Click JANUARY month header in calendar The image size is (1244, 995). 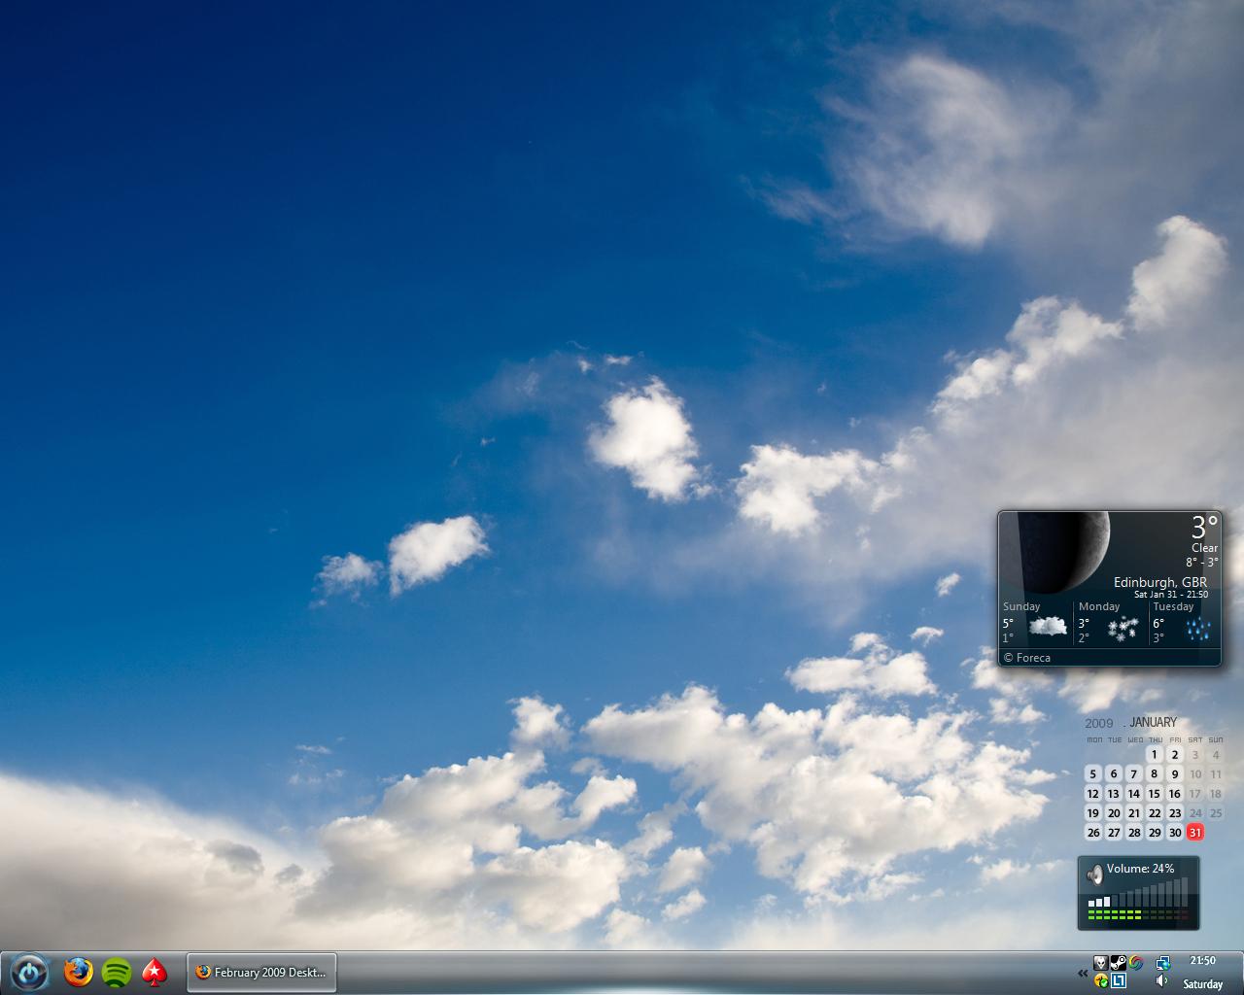pos(1153,722)
